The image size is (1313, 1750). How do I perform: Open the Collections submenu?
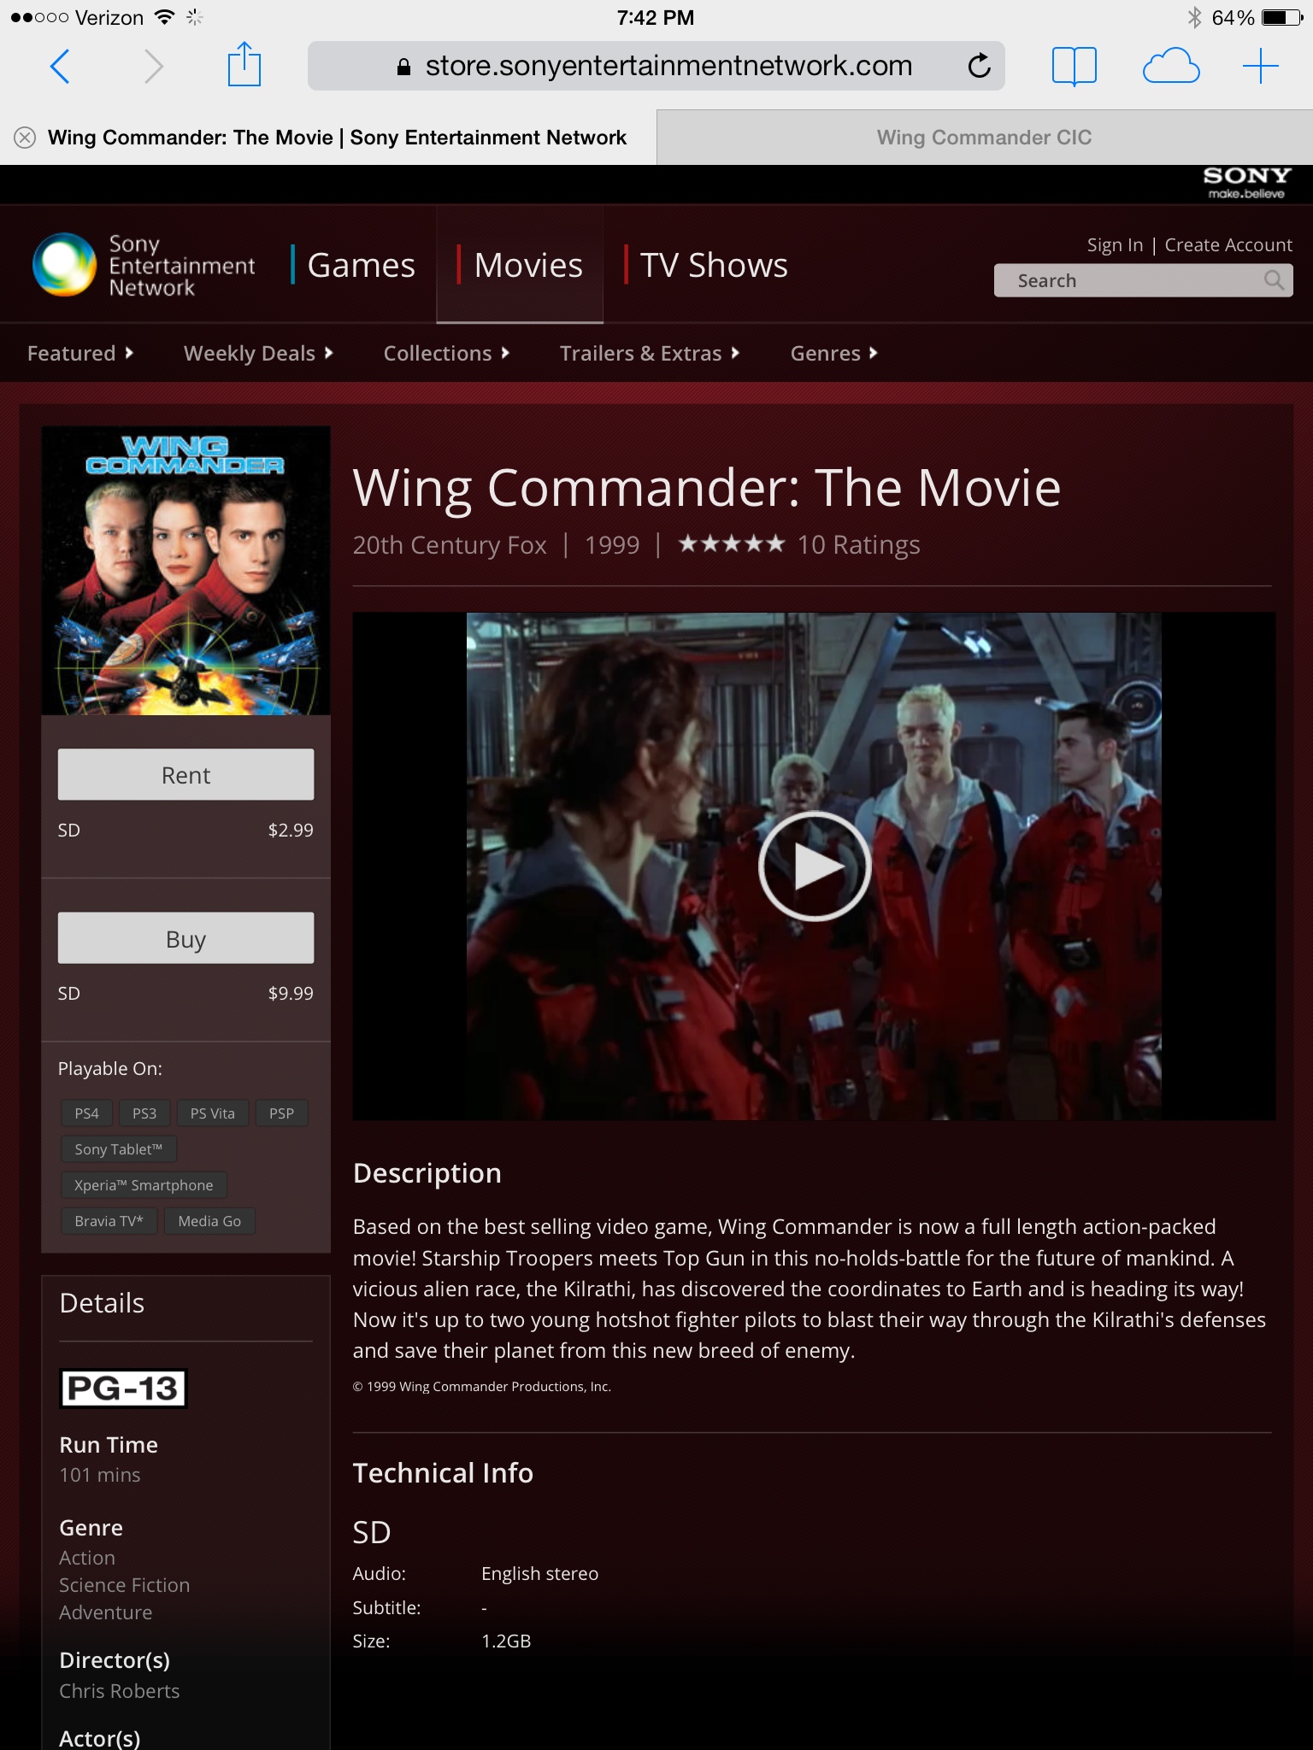click(x=446, y=353)
